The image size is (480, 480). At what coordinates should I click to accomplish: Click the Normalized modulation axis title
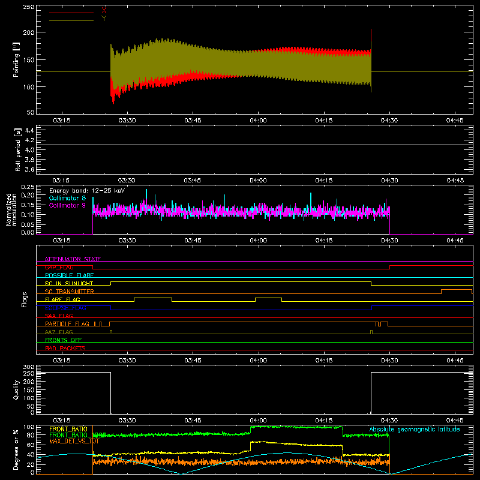(x=11, y=209)
